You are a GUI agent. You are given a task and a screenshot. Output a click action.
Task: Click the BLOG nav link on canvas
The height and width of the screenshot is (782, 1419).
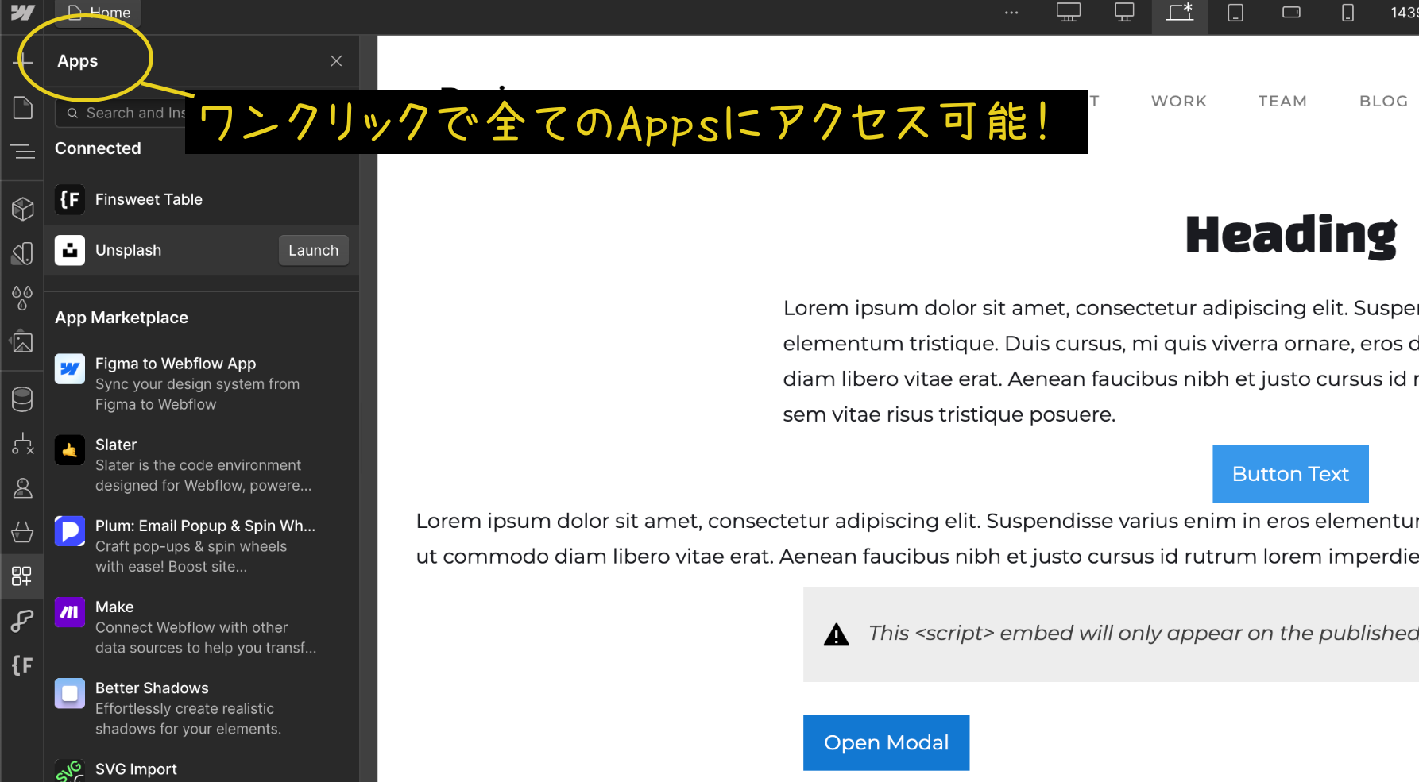1383,101
